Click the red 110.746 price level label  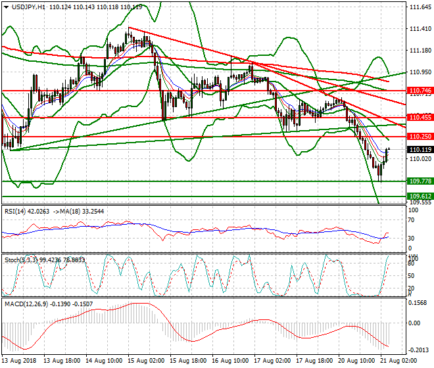point(420,91)
